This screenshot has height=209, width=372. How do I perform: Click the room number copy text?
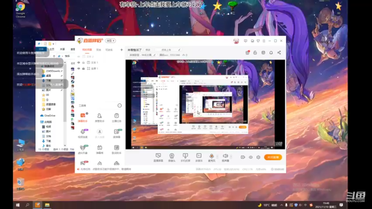pyautogui.click(x=170, y=55)
